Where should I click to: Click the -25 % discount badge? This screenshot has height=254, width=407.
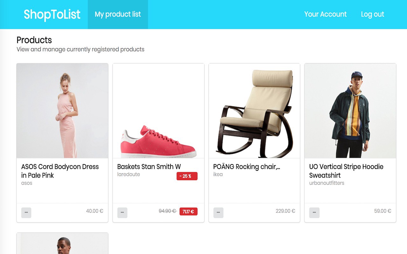187,176
